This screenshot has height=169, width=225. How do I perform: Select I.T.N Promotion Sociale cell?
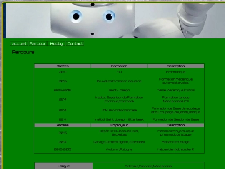pos(119,110)
